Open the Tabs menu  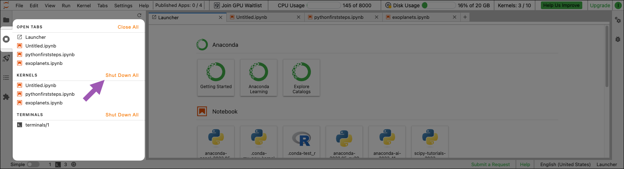point(102,5)
